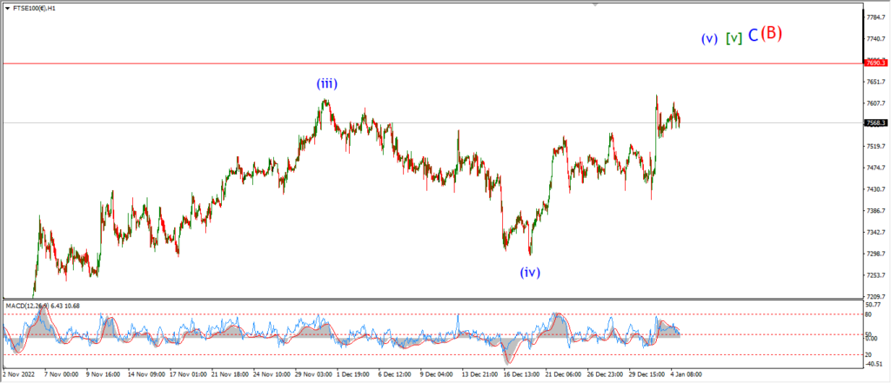The image size is (891, 383).
Task: Select the chart shift triangle marker at top
Action: pyautogui.click(x=595, y=4)
